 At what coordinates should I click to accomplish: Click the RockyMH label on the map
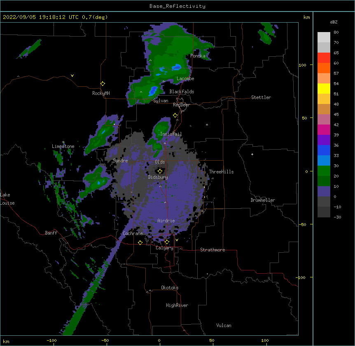(x=101, y=93)
